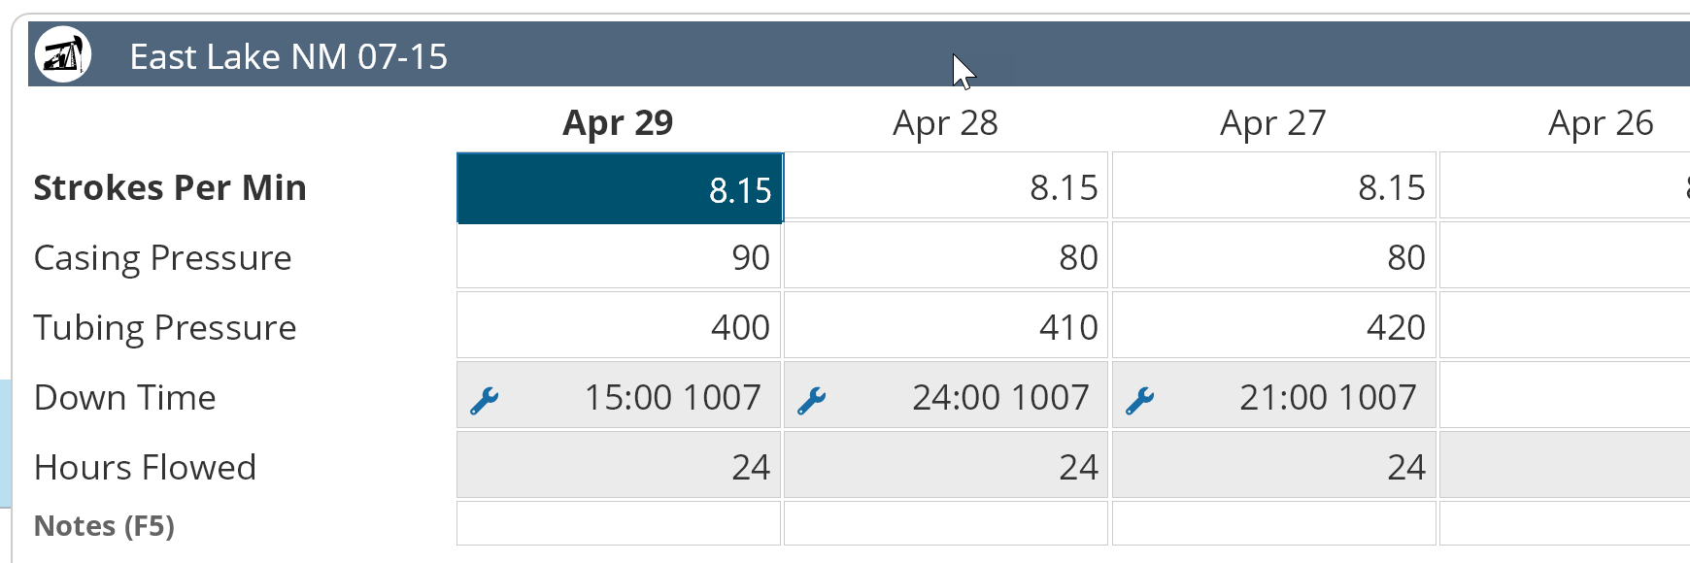Click the Apr 28 Down Time wrench icon
This screenshot has height=563, width=1690.
[x=811, y=400]
